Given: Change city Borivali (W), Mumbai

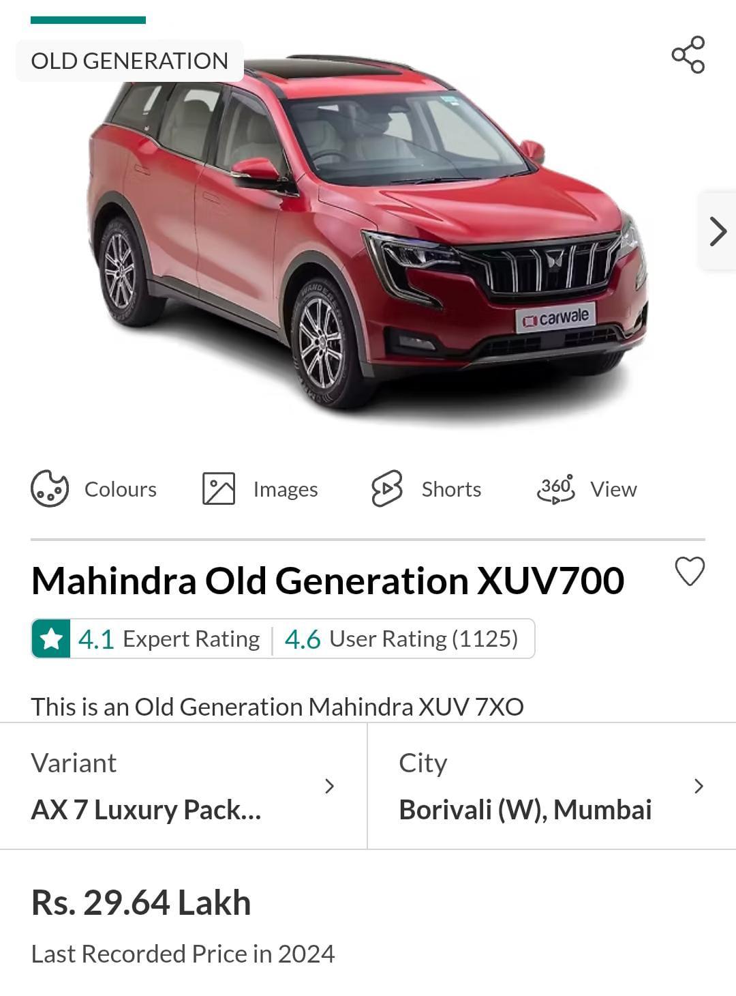Looking at the screenshot, I should pos(552,786).
